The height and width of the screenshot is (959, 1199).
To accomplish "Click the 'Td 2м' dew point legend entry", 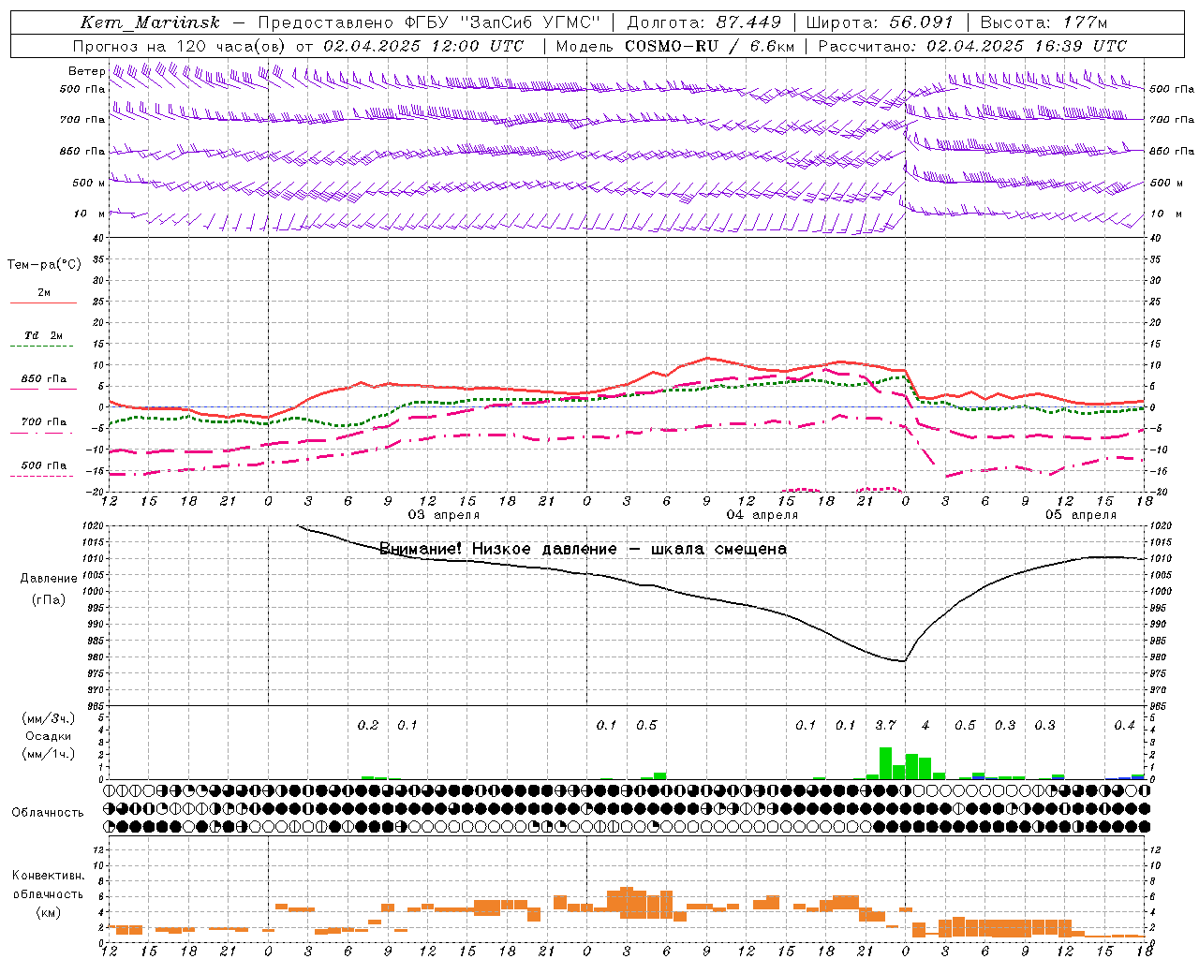I will click(x=44, y=335).
